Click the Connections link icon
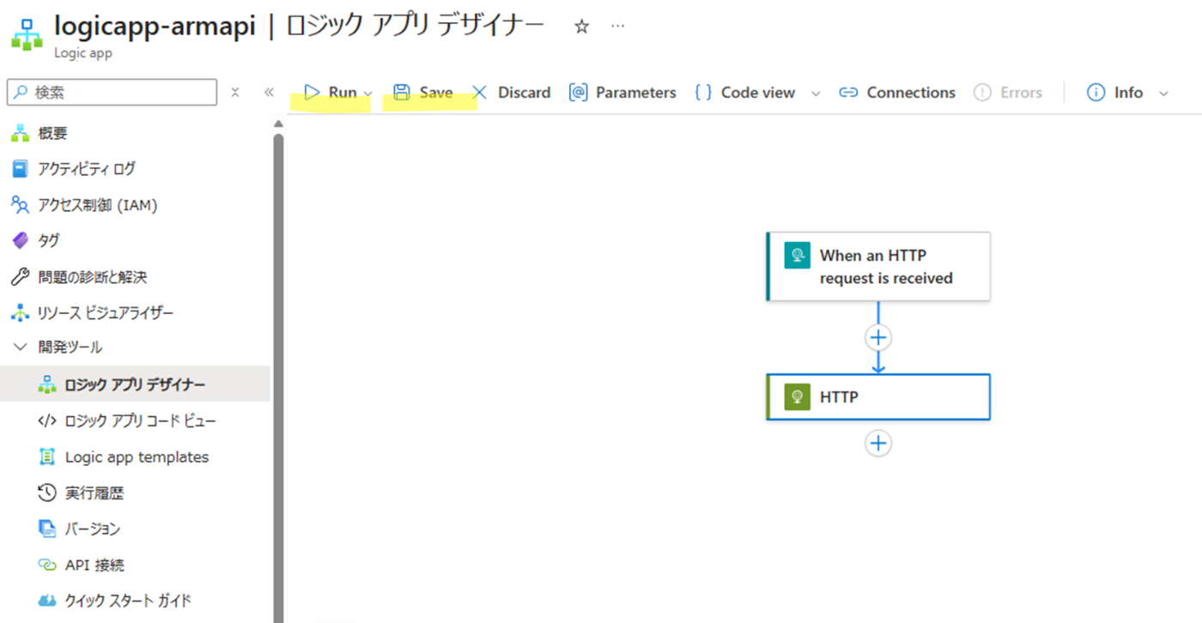The height and width of the screenshot is (623, 1202). pos(848,93)
